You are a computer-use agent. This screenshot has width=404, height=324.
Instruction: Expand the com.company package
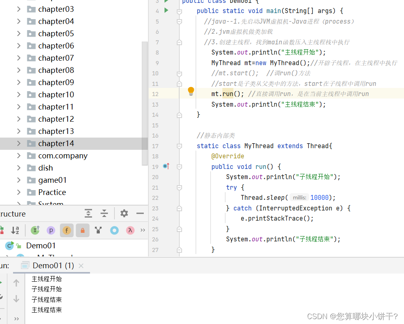(19, 155)
